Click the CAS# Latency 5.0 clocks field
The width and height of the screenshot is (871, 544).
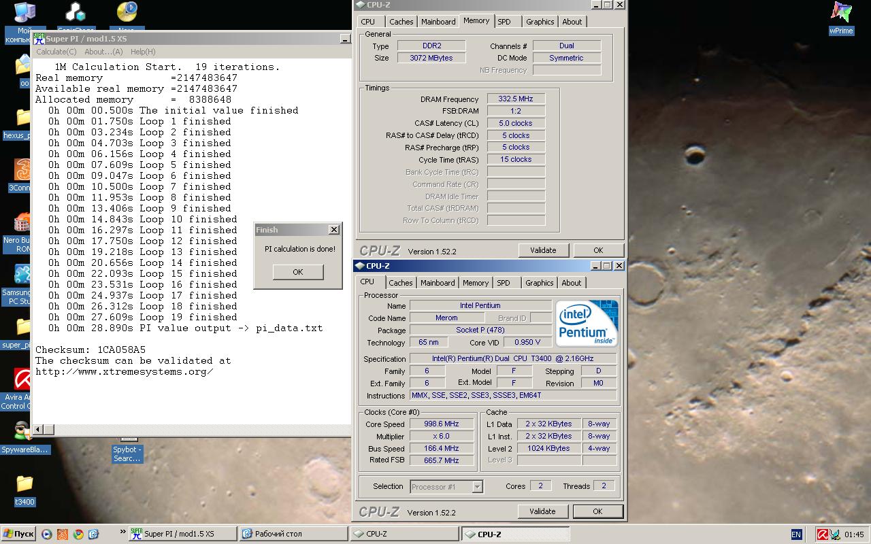point(516,123)
